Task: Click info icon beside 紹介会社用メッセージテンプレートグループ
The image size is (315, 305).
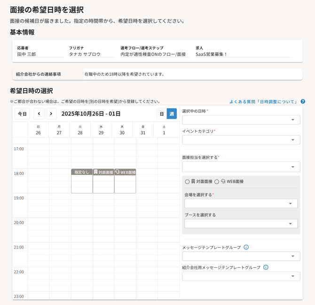Action: point(266,267)
